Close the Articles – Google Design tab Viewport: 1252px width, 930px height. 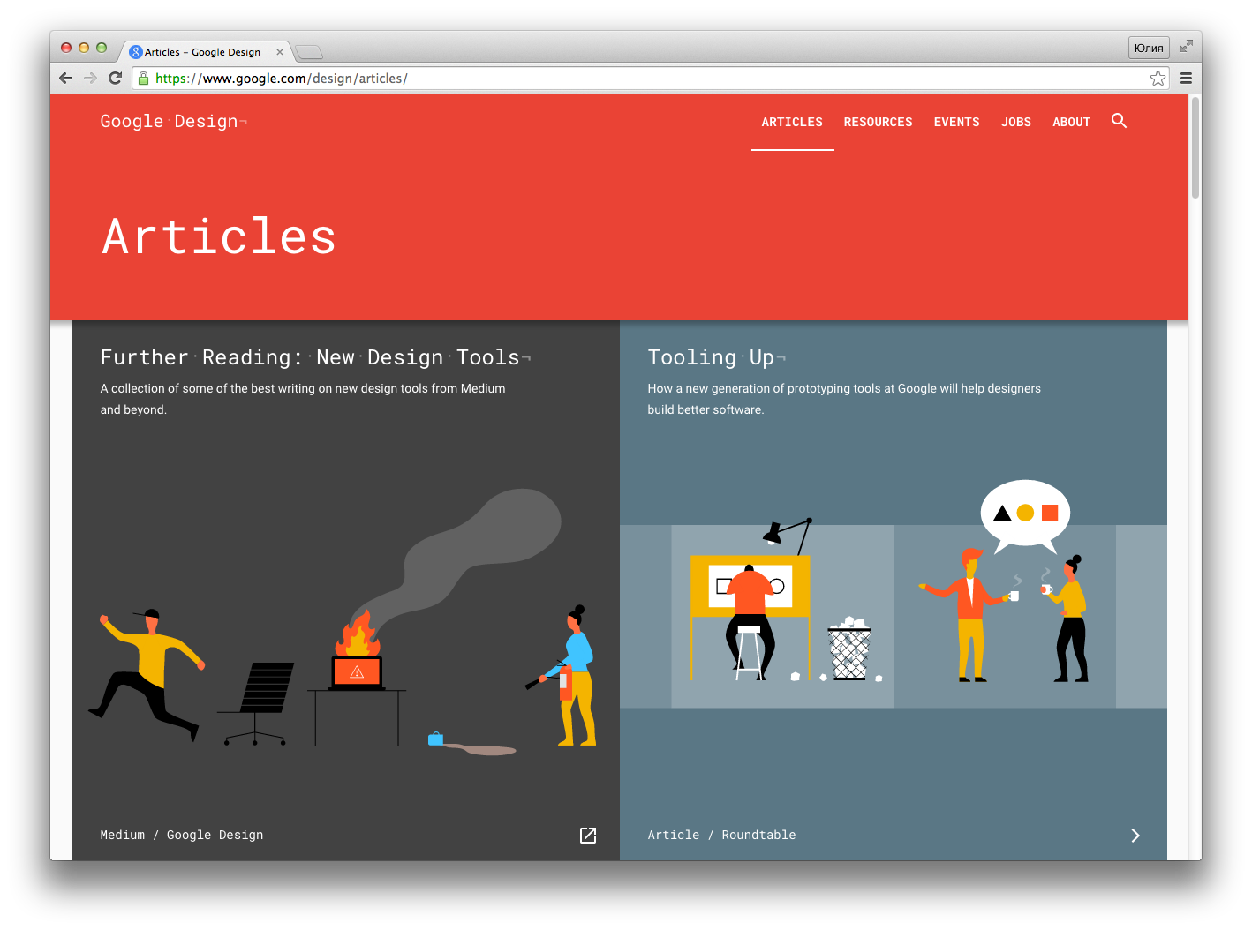point(280,52)
